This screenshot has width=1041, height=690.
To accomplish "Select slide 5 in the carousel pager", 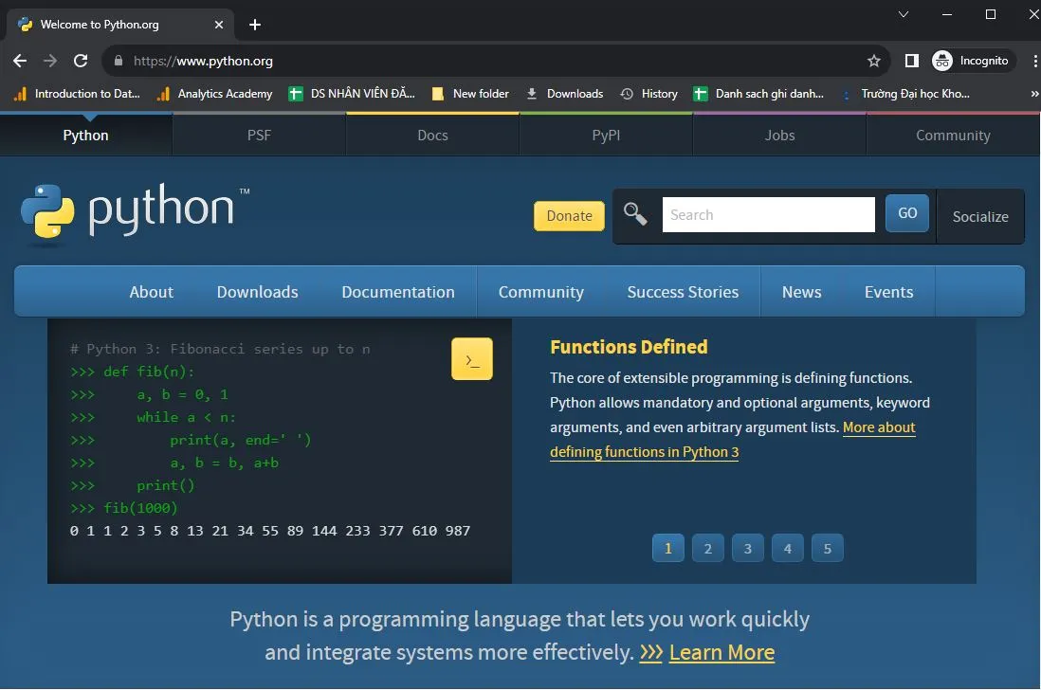I will 827,548.
